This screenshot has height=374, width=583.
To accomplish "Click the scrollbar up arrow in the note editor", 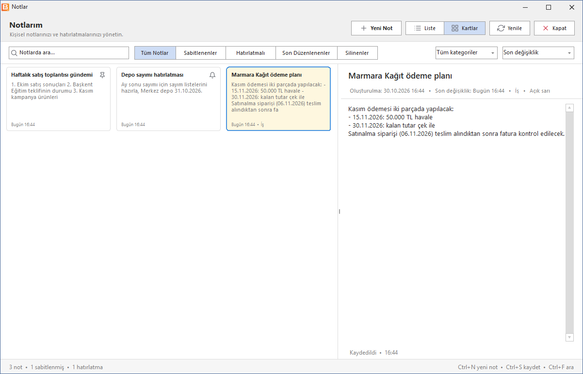I will (569, 108).
